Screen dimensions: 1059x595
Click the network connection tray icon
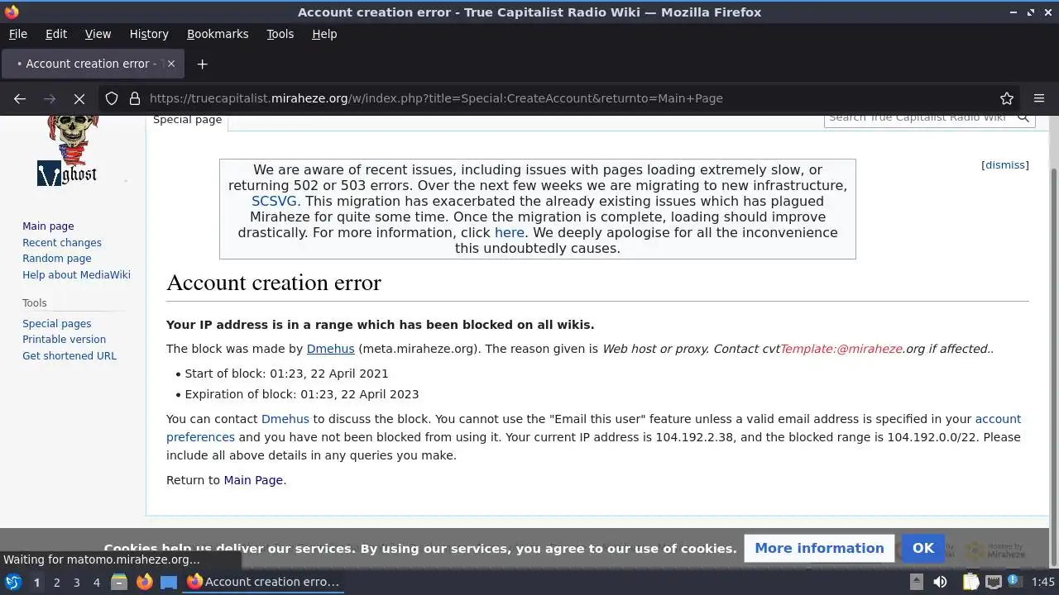pos(993,582)
